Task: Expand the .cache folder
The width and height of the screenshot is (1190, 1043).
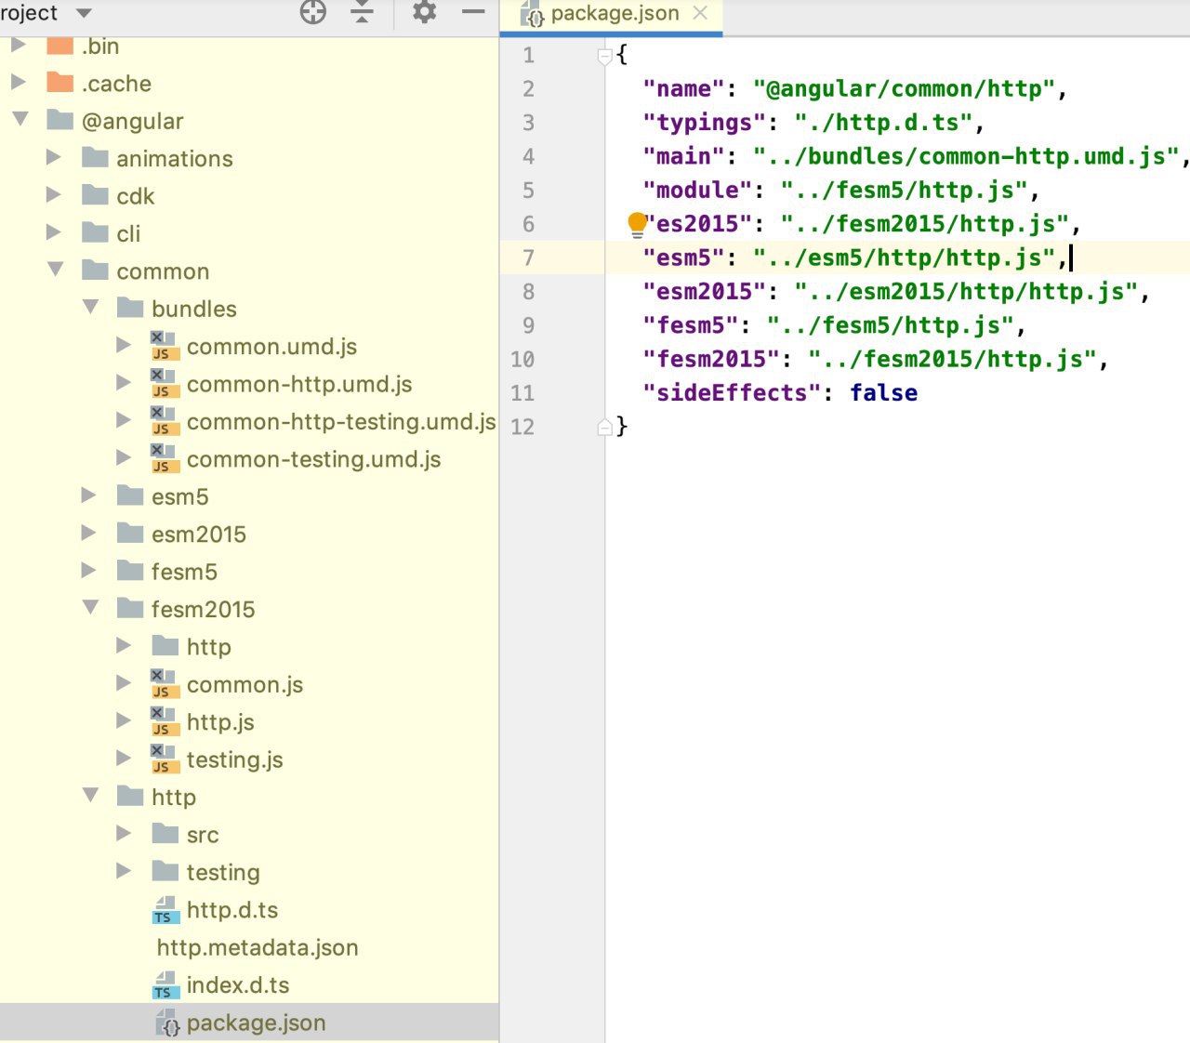Action: [x=18, y=83]
